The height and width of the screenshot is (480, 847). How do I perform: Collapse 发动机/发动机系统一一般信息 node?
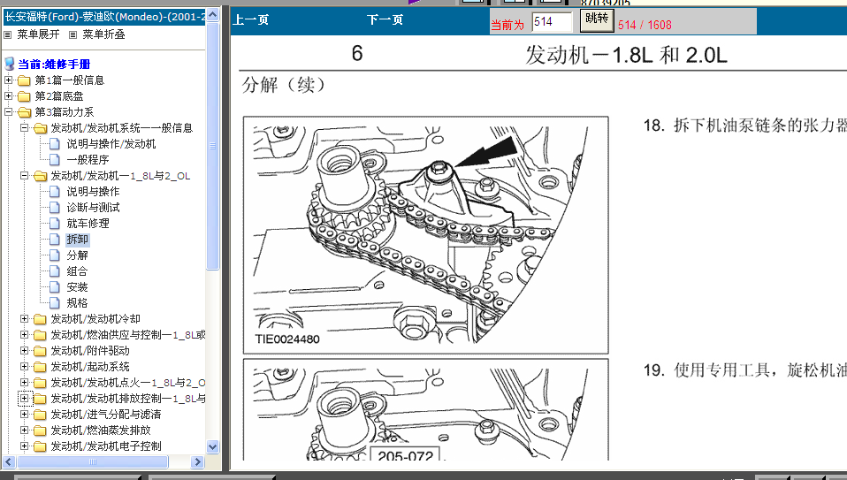point(24,128)
